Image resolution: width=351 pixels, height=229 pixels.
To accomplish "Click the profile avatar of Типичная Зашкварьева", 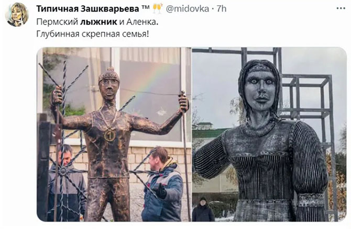I will coord(17,15).
